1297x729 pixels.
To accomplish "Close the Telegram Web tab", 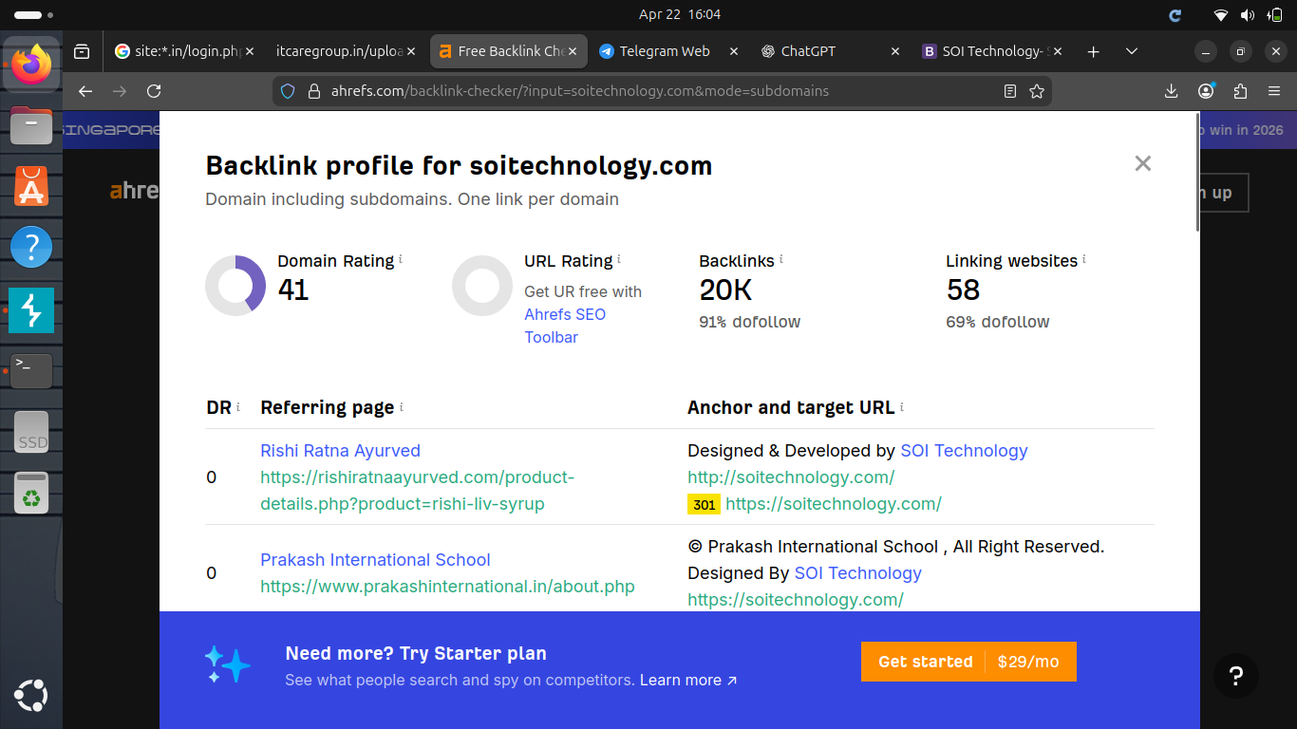I will pos(734,51).
